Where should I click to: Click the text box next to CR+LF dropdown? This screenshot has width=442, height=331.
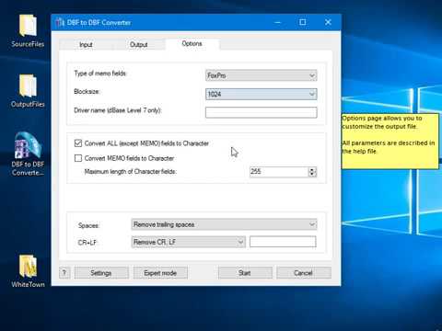click(x=283, y=242)
